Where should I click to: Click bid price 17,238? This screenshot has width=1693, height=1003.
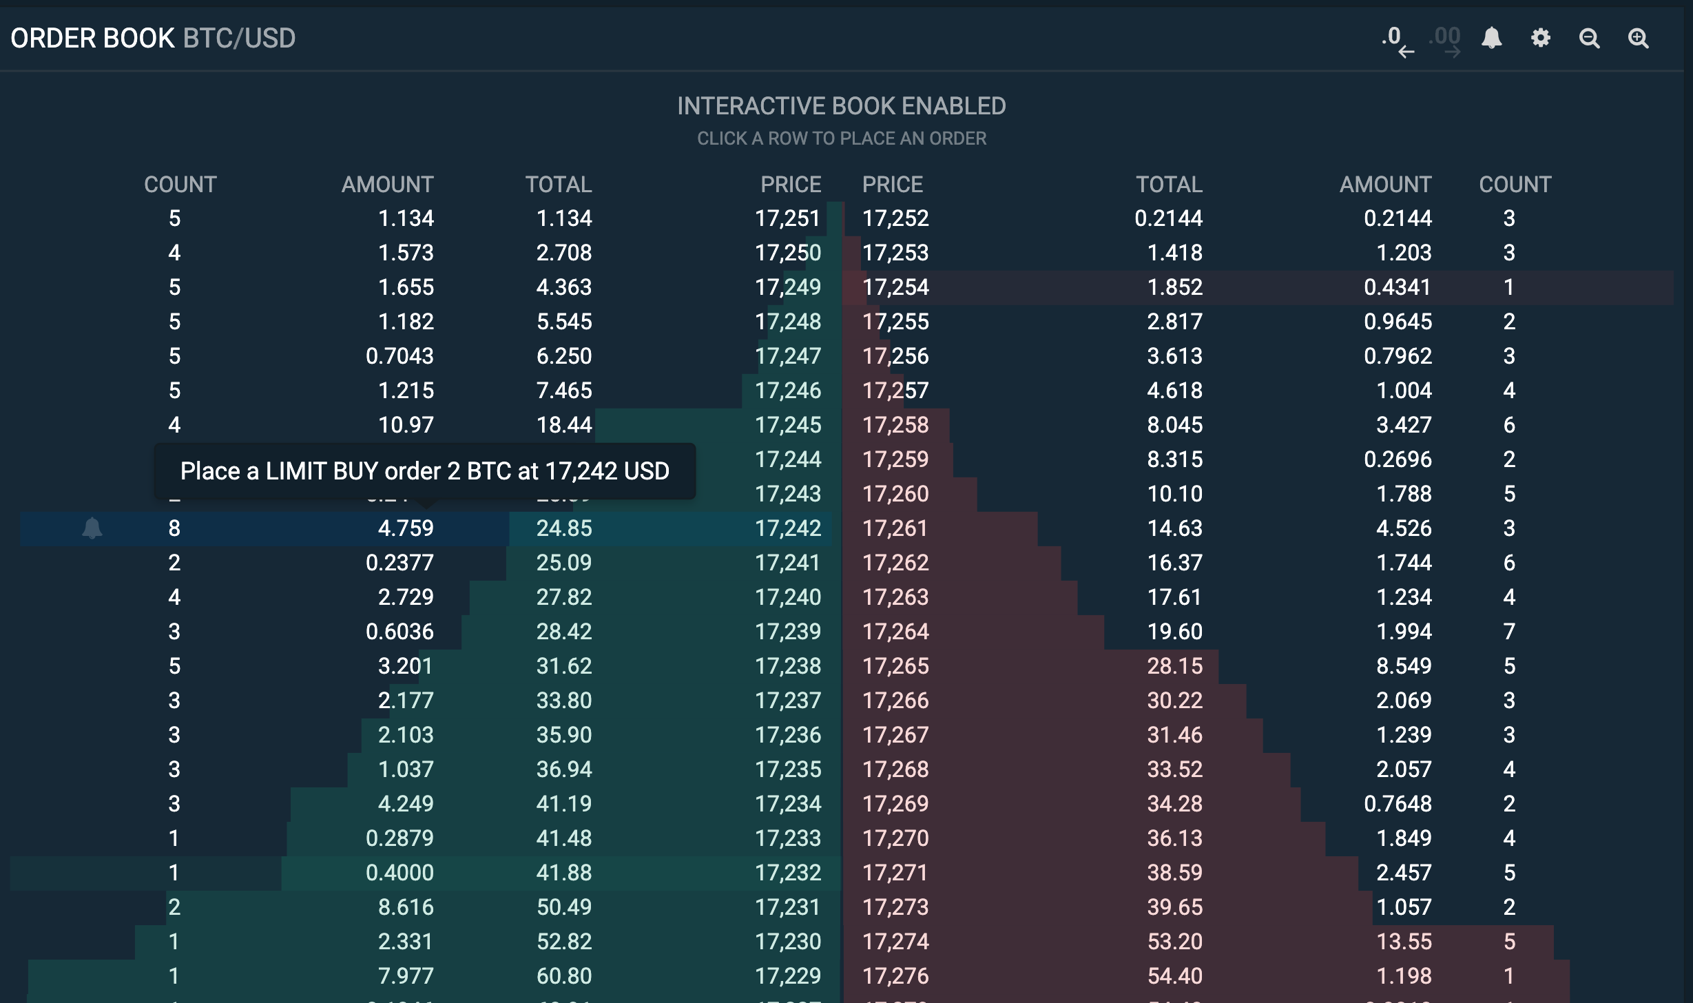pos(787,666)
